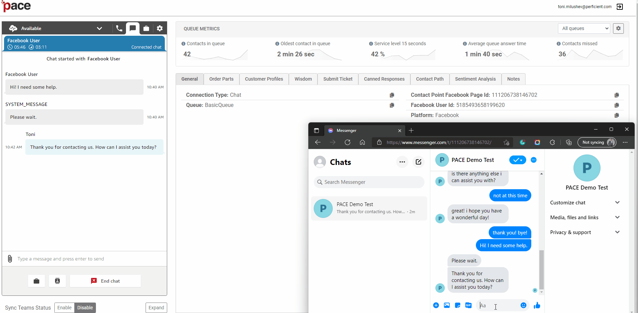Choose a sticker in Messenger
The height and width of the screenshot is (313, 638).
click(x=458, y=305)
